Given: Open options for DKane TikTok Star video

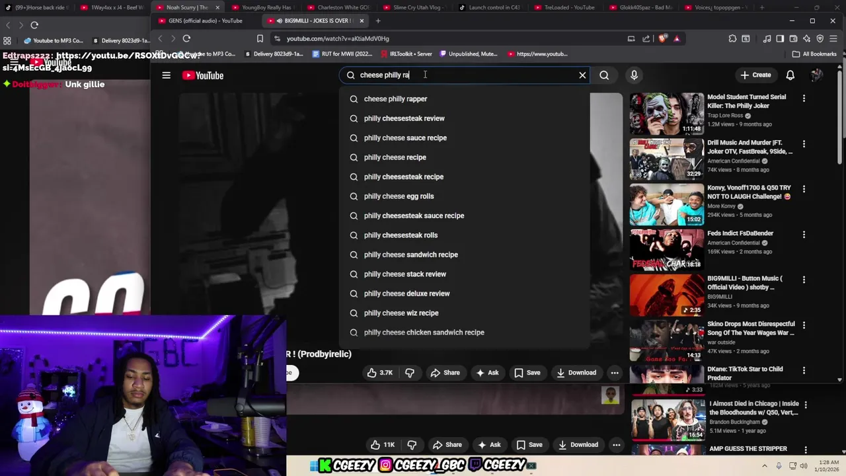Looking at the screenshot, I should 804,371.
